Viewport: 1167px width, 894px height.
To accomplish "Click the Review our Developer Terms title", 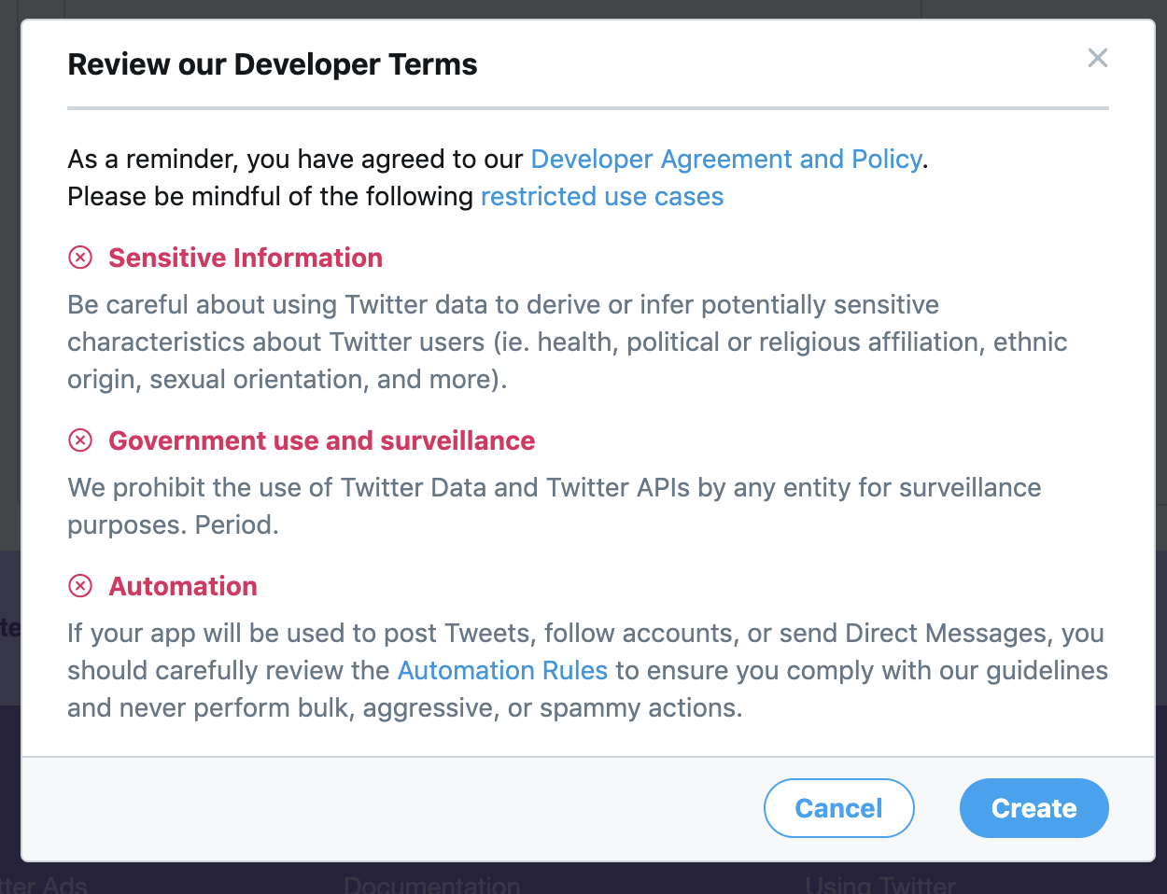I will pos(273,64).
